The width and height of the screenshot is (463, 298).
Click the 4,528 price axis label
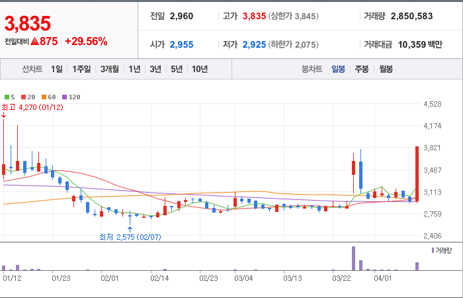click(x=433, y=104)
